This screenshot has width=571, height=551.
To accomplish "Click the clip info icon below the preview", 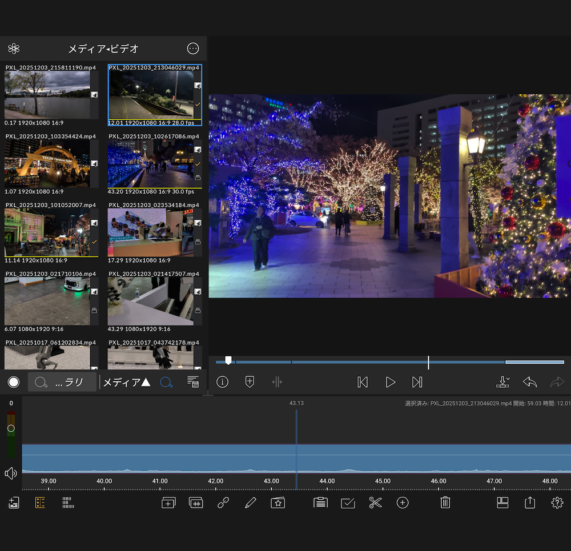I will [x=223, y=382].
